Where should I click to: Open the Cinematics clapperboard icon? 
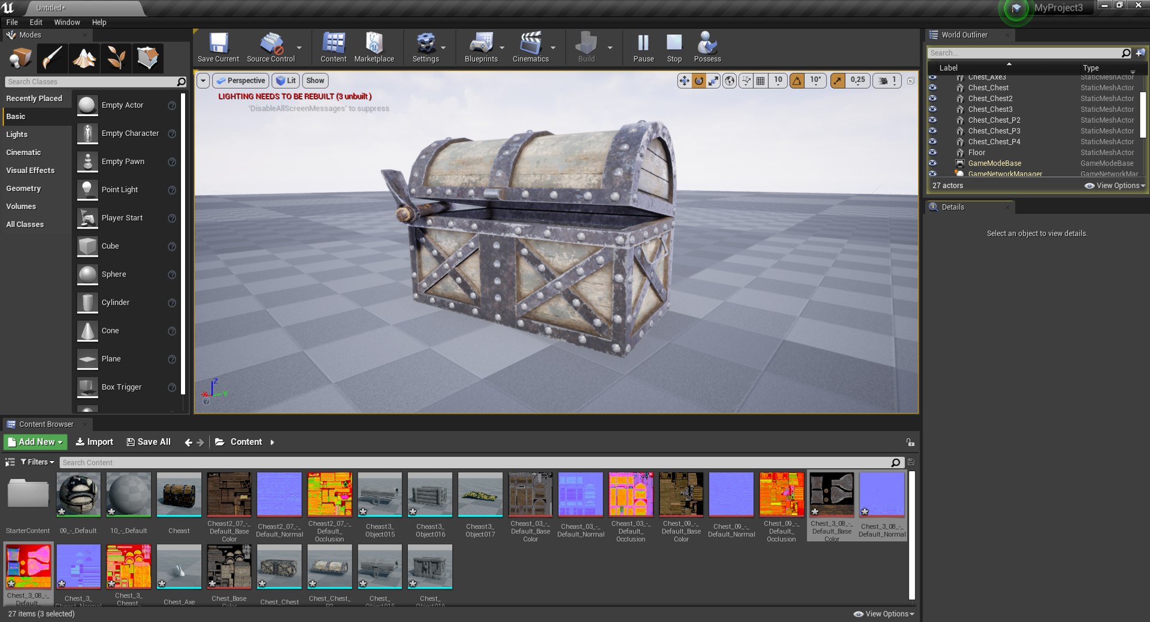[531, 47]
